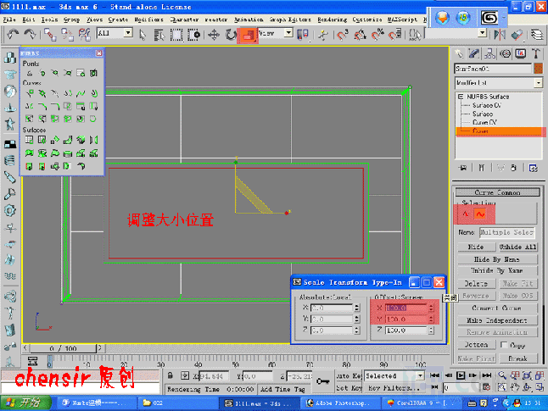Screen dimensions: 548x411
Task: Toggle Absolute/Offset transform type-in mode
Action: click(185, 375)
